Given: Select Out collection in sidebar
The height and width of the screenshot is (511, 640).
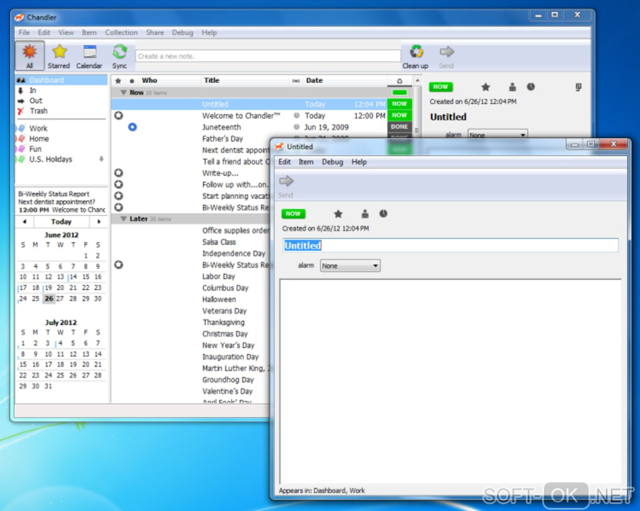Looking at the screenshot, I should tap(61, 101).
